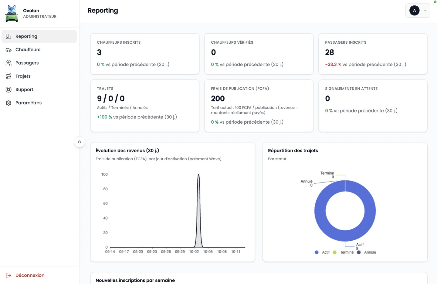Click the "Nouvelles inscriptions par semaine" heading
This screenshot has height=284, width=437.
(x=135, y=280)
